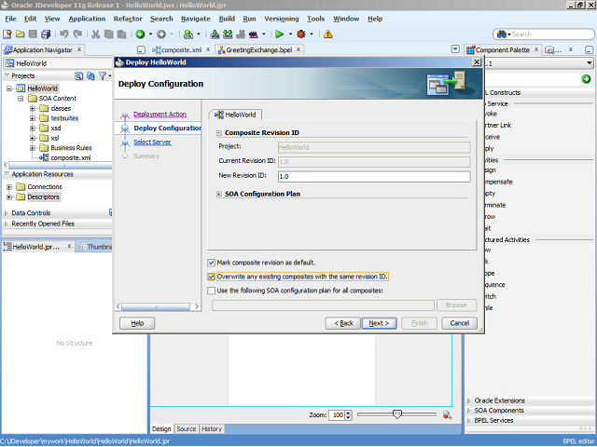597x447 pixels.
Task: Toggle 'Mark composite revision as default' checkbox
Action: click(212, 263)
